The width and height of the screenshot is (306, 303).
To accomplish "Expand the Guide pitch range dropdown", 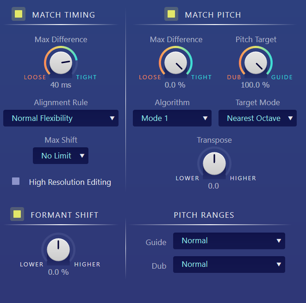I will [229, 241].
